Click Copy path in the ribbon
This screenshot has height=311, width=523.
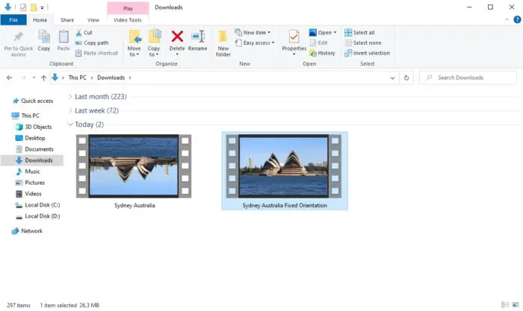(x=92, y=43)
